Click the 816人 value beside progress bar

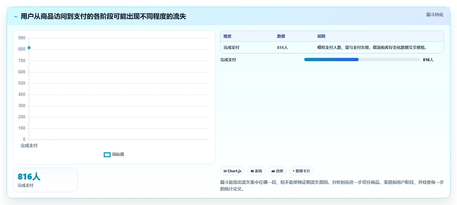click(x=428, y=60)
